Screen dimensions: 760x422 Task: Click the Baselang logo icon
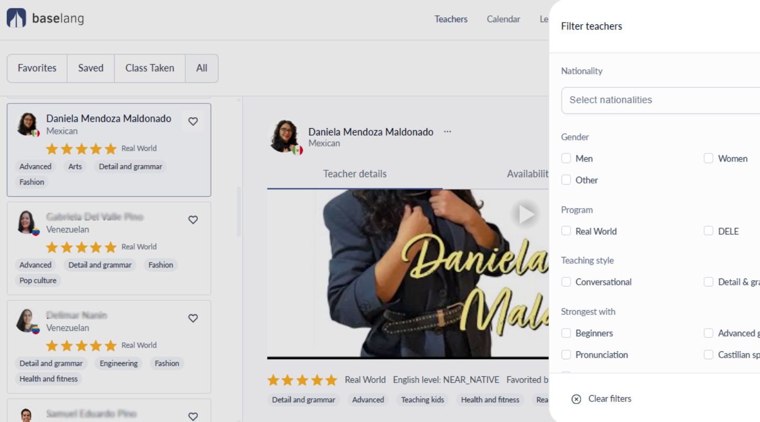[x=16, y=17]
